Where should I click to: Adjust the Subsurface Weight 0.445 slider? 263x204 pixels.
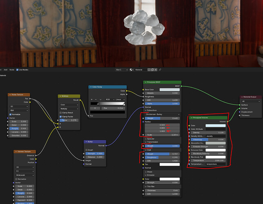coord(162,118)
